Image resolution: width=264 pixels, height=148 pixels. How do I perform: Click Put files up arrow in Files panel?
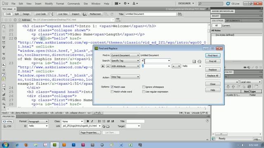pos(233,87)
